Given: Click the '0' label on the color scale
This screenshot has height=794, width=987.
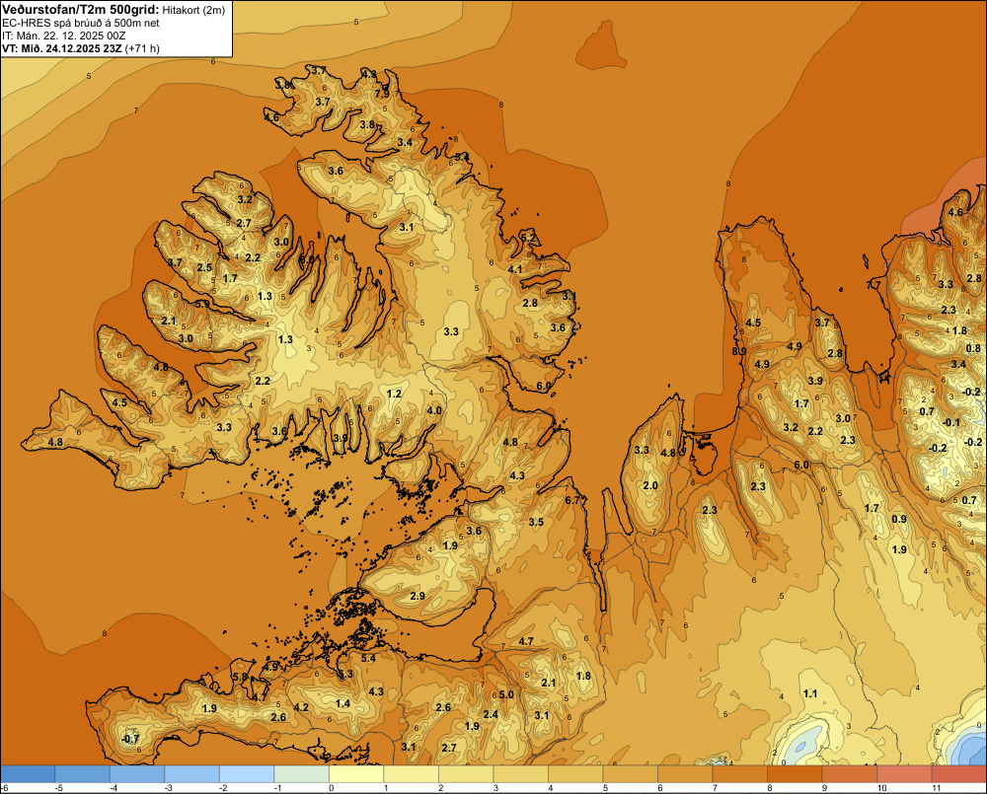Looking at the screenshot, I should [x=331, y=788].
